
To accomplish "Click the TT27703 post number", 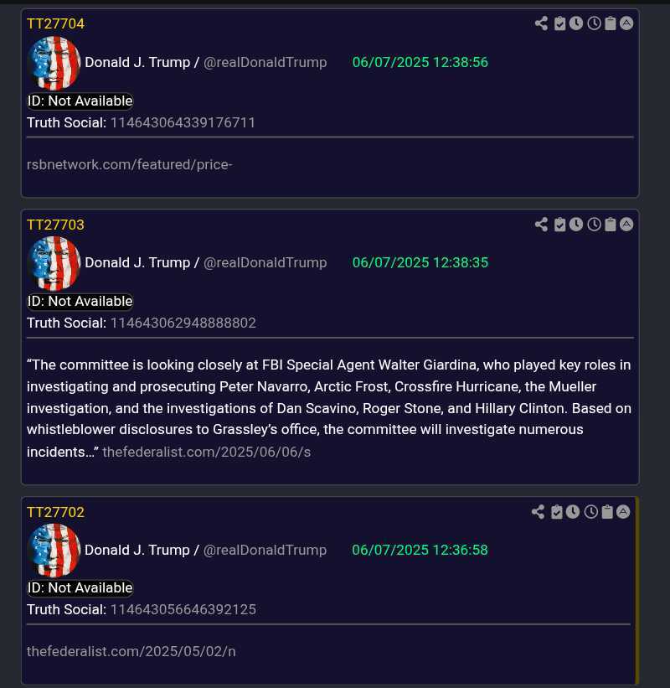I will (x=55, y=225).
